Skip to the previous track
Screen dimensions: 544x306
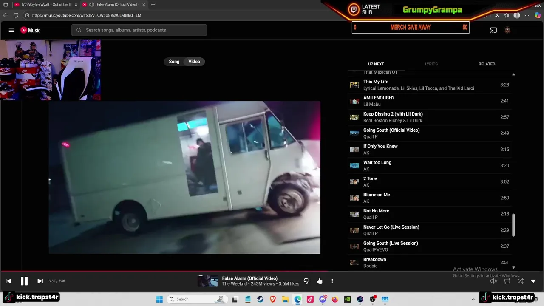(x=8, y=281)
